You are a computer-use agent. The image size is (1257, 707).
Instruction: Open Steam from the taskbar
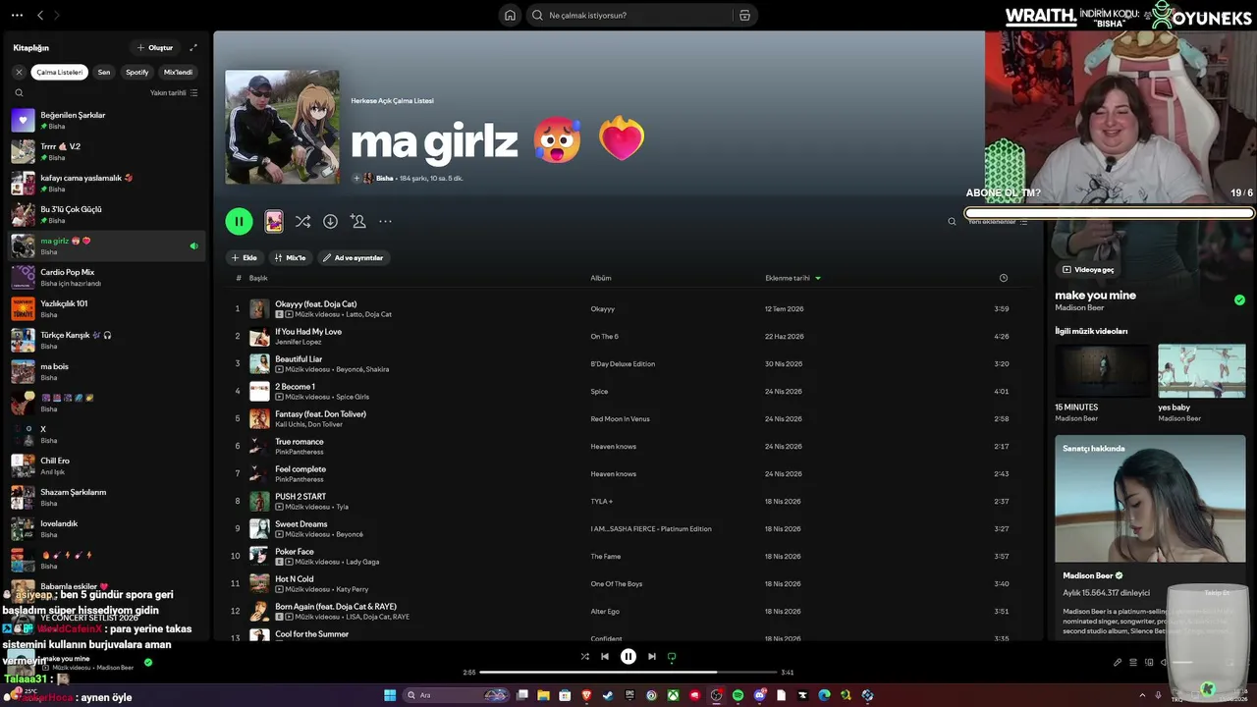pyautogui.click(x=608, y=695)
